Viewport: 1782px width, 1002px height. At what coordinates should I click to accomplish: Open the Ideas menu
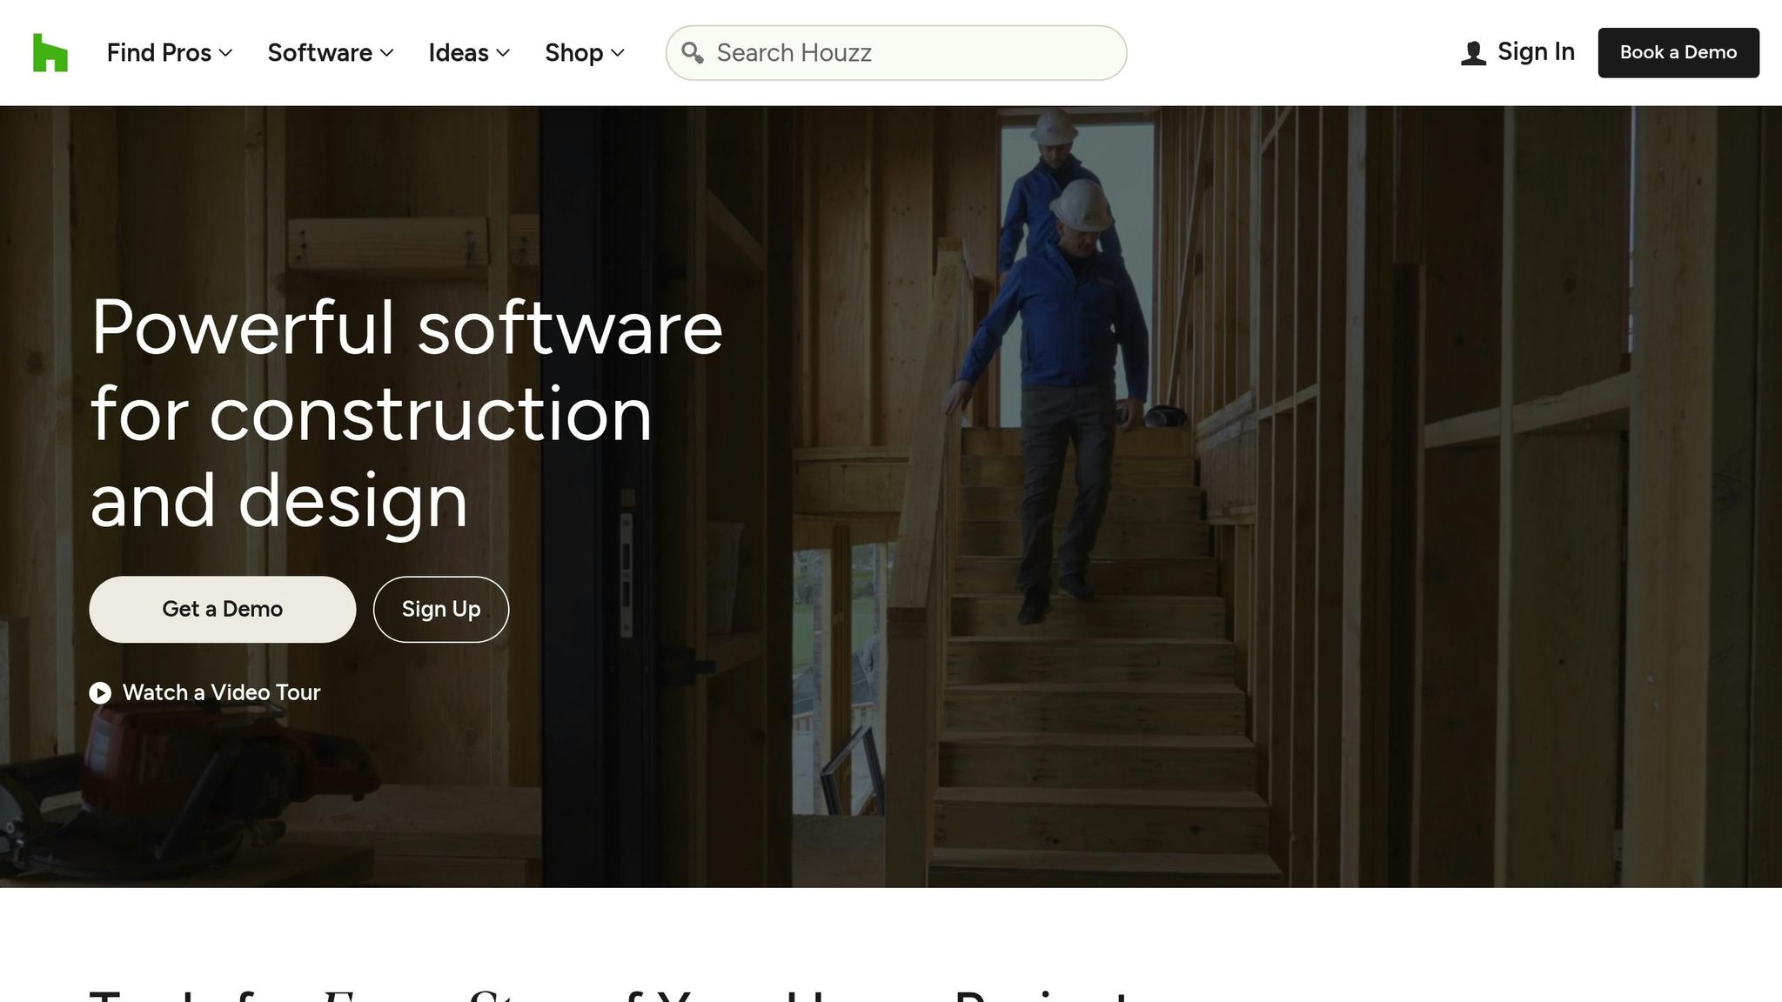pos(459,52)
